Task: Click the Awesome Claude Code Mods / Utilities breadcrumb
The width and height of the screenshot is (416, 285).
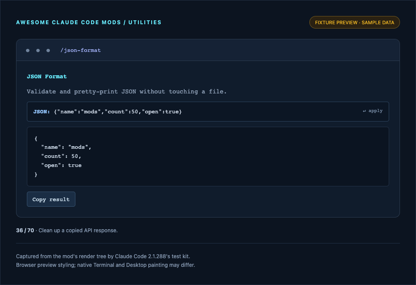Action: click(x=88, y=22)
